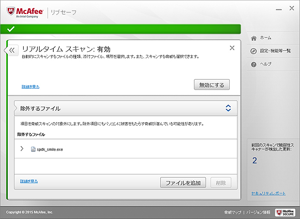The image size is (300, 219).
Task: Open the バージョン情報 footer link
Action: pyautogui.click(x=258, y=212)
